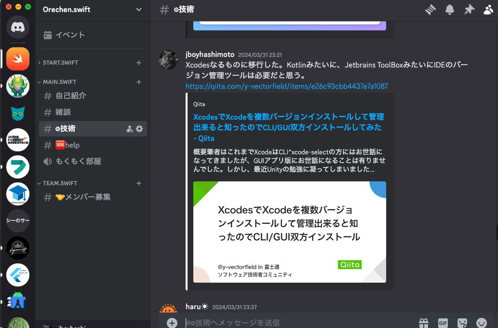Open the green Android robot server
498x328 pixels.
tap(18, 86)
